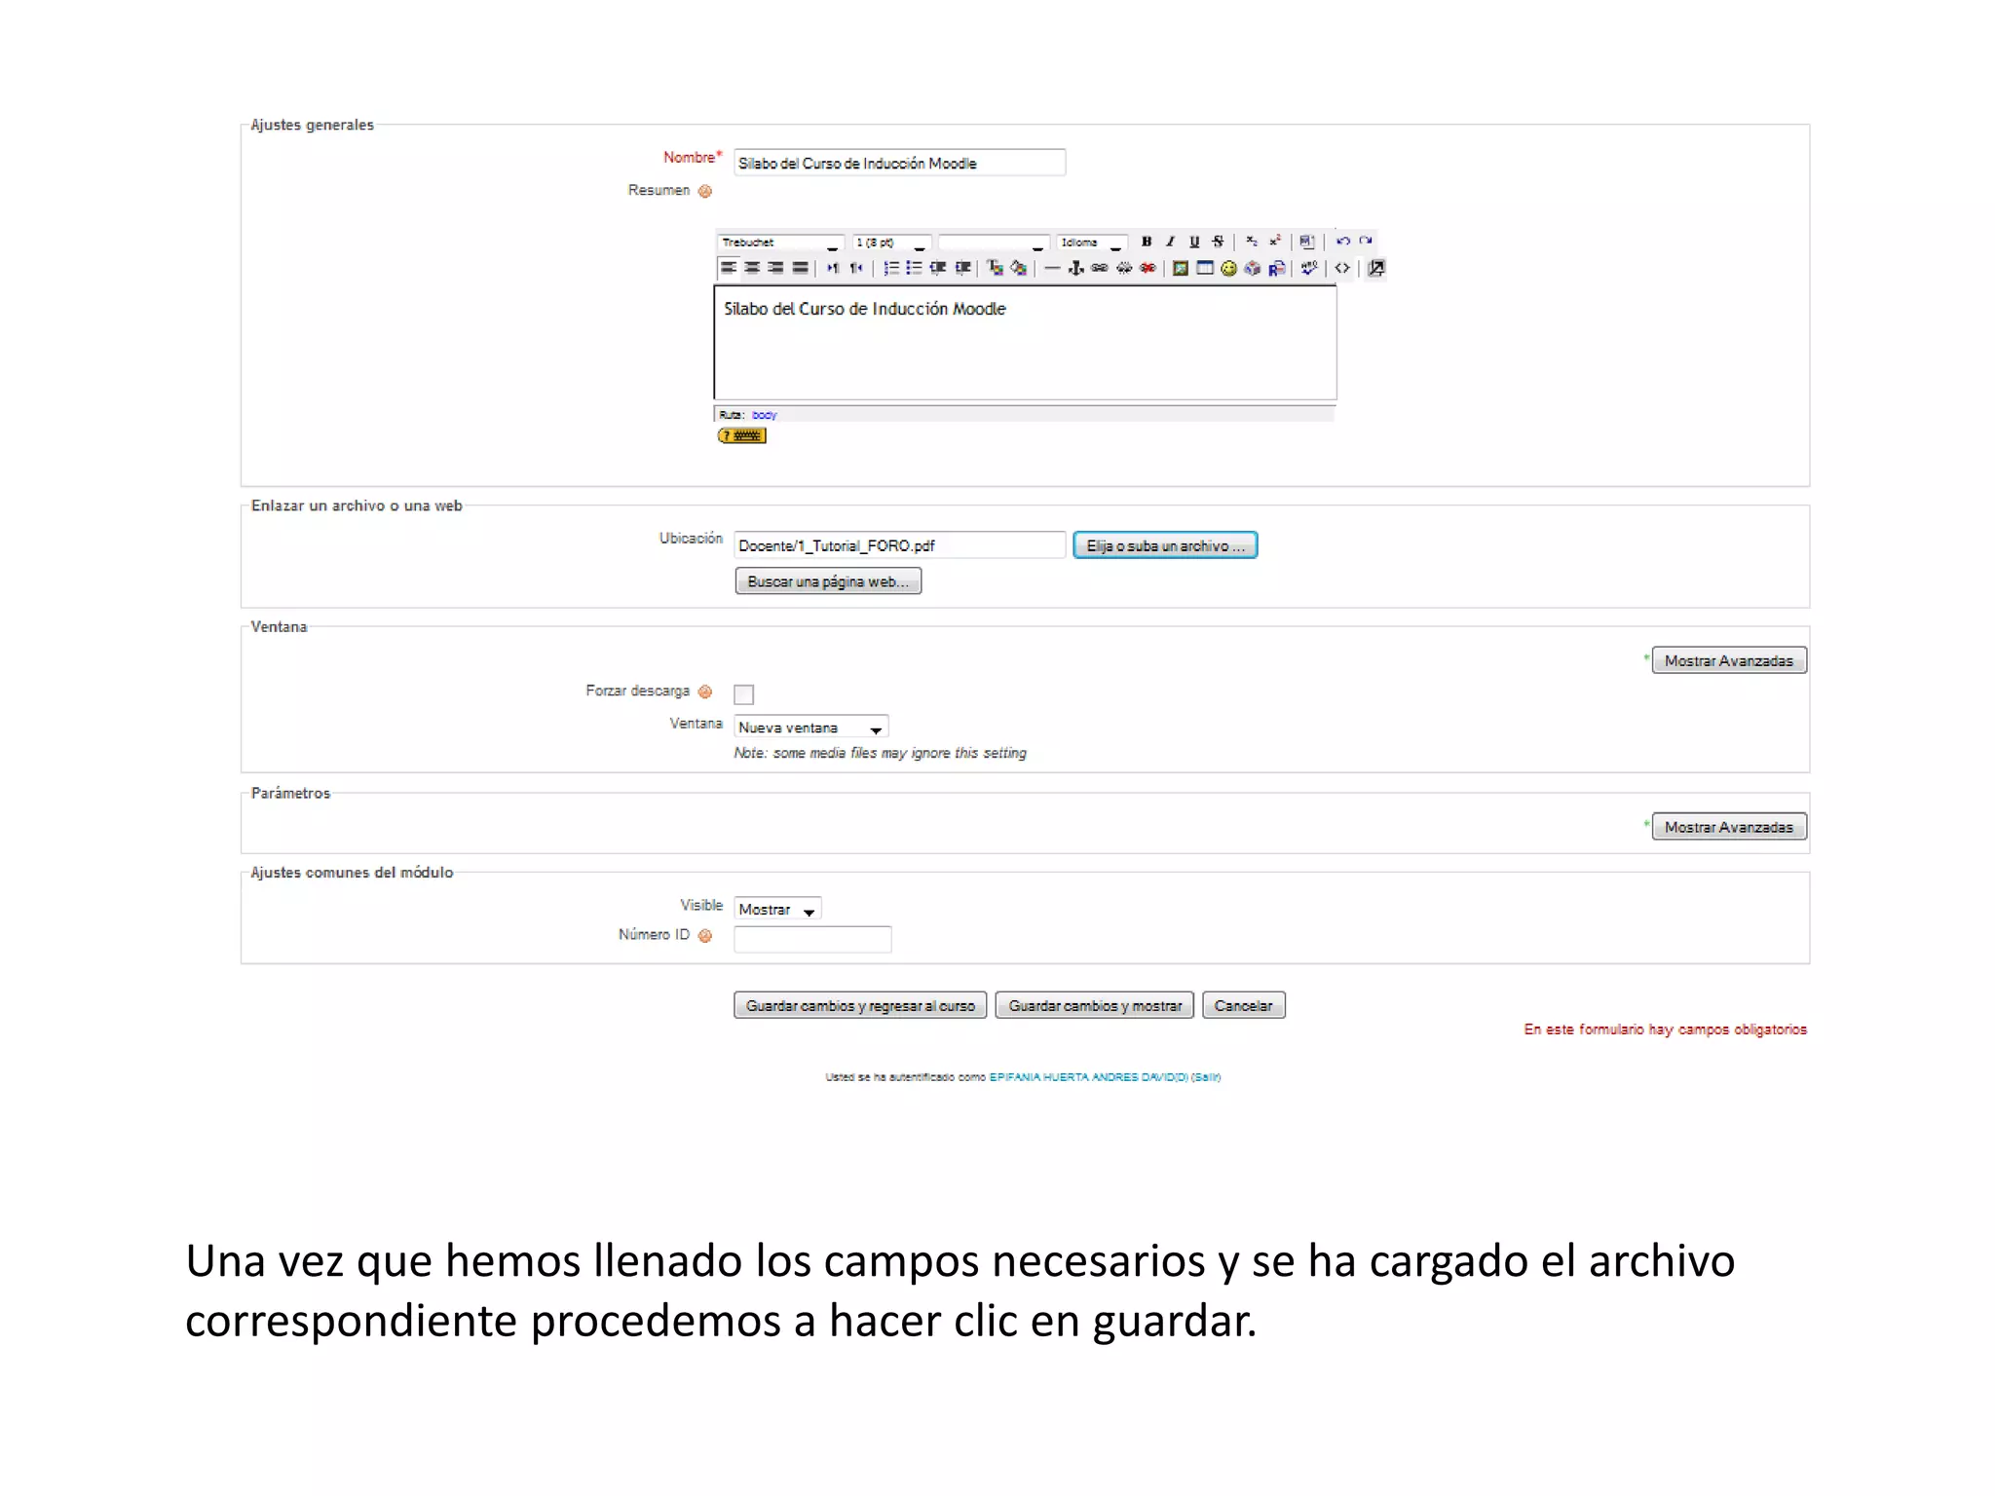
Task: Set right-to-left text direction
Action: (856, 268)
